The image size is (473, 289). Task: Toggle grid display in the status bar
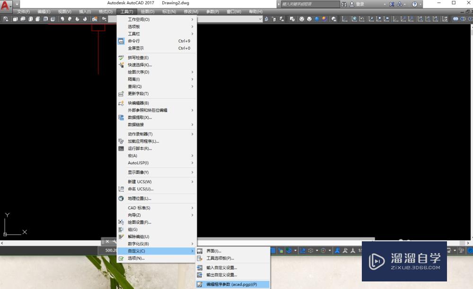click(273, 250)
